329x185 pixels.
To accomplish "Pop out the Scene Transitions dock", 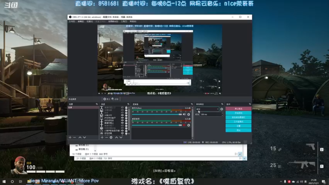I will (x=222, y=104).
